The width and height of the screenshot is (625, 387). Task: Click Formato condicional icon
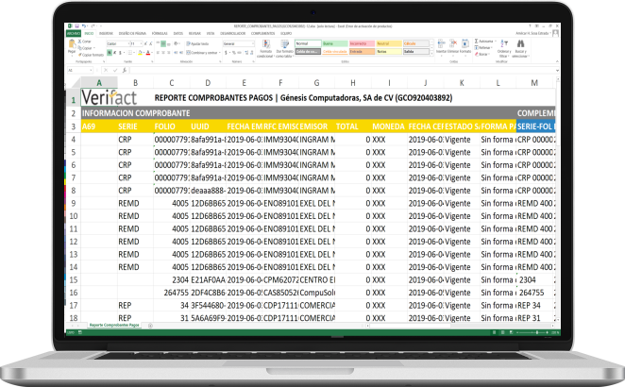(266, 43)
